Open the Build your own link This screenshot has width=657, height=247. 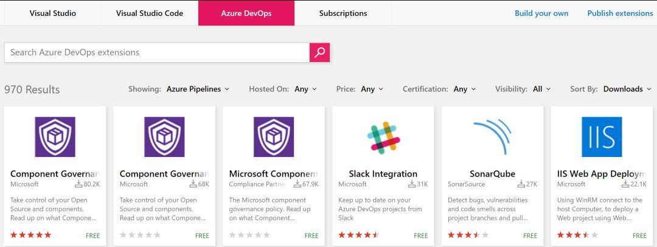point(541,13)
